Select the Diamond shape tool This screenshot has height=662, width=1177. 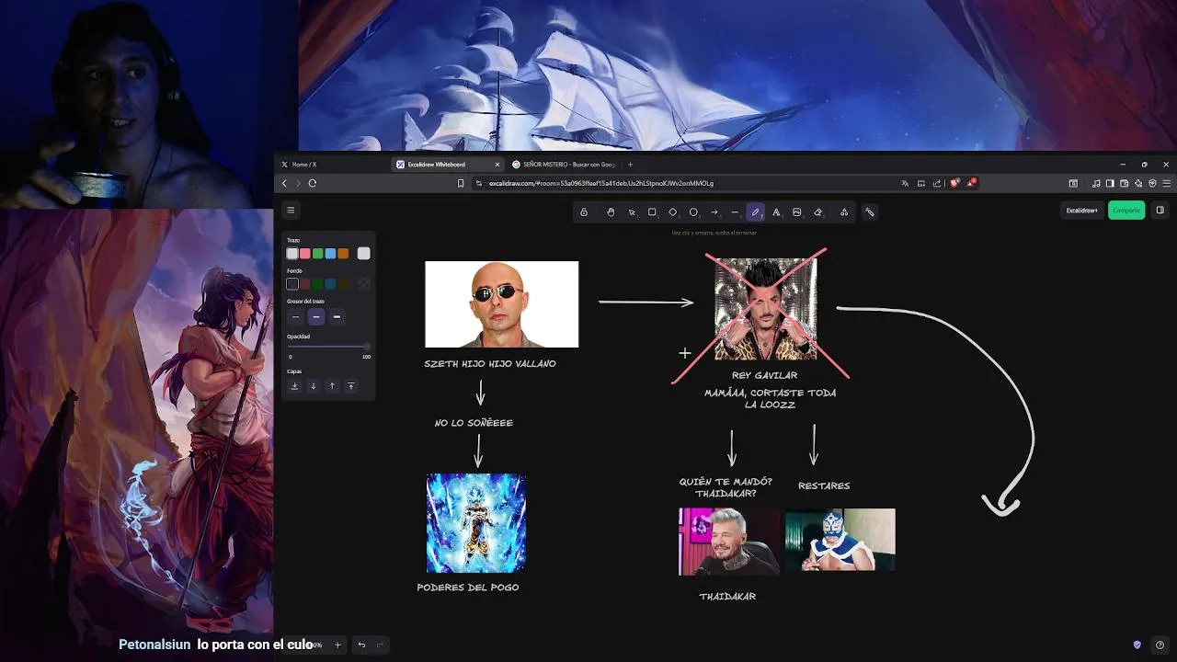coord(673,212)
